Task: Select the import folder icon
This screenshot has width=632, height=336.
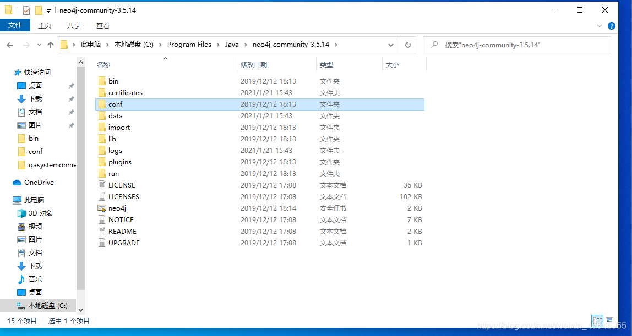Action: 102,127
